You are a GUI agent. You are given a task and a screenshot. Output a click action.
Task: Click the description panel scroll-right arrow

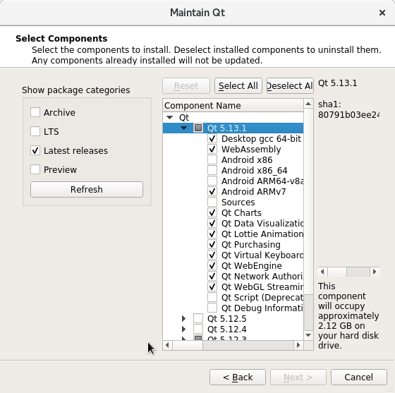pyautogui.click(x=375, y=272)
